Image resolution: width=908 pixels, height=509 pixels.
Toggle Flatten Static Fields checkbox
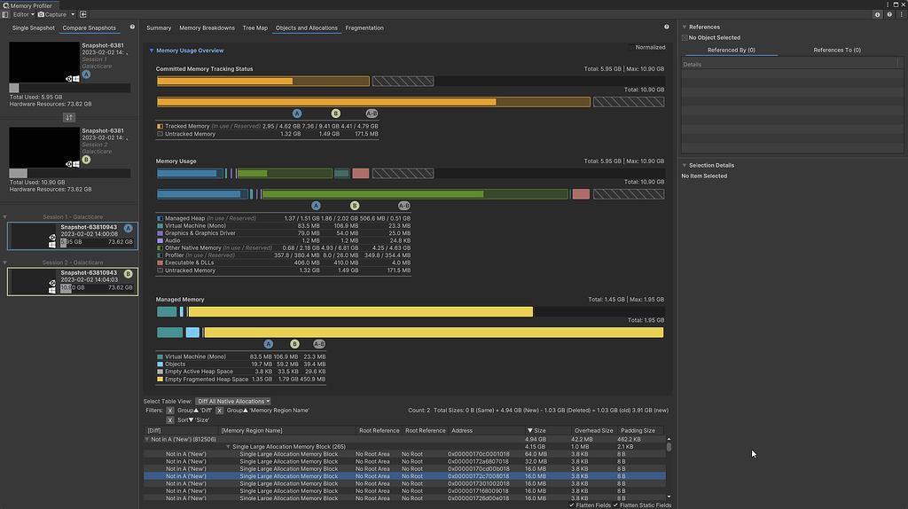click(x=615, y=505)
